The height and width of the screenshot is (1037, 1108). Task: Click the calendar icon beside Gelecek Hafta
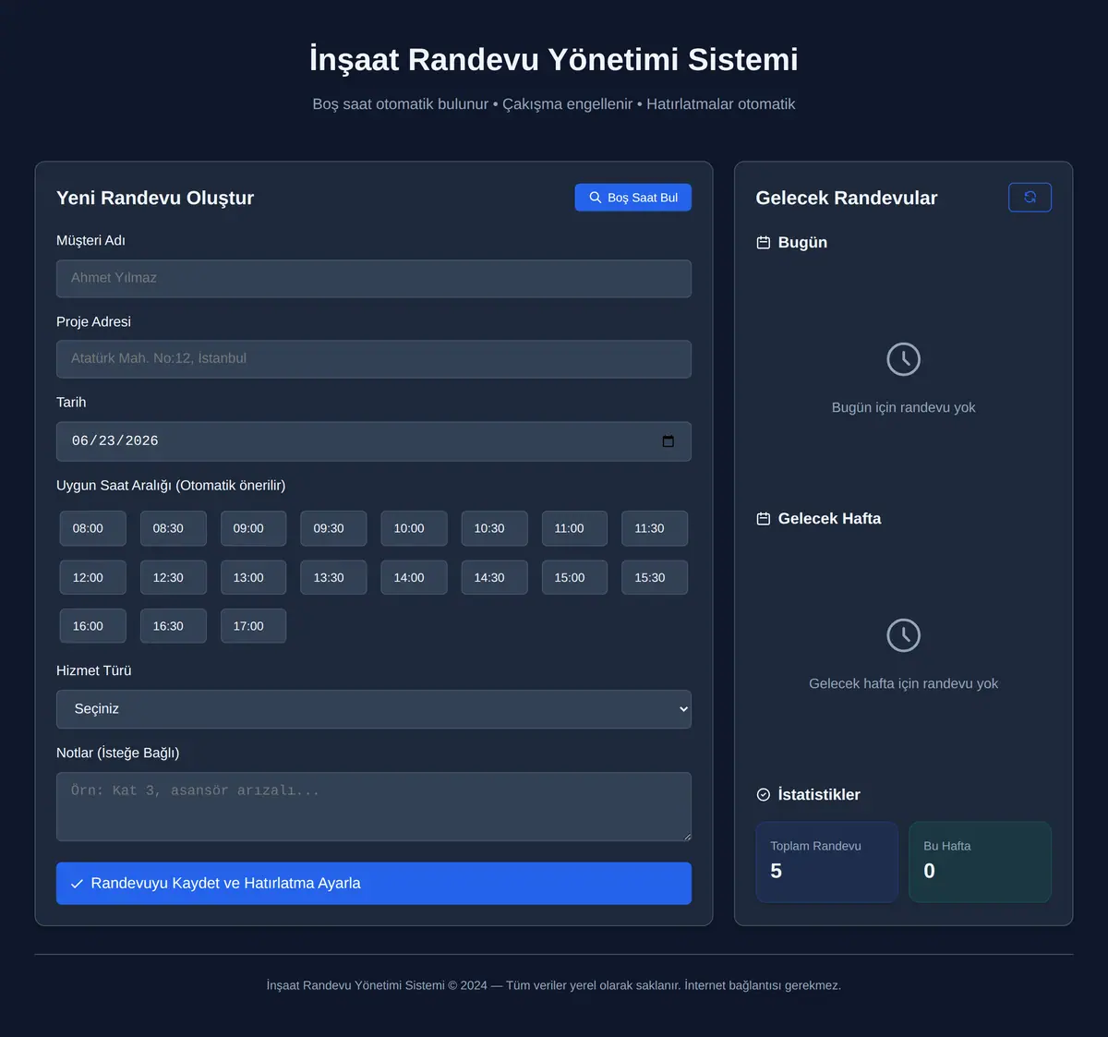(764, 519)
